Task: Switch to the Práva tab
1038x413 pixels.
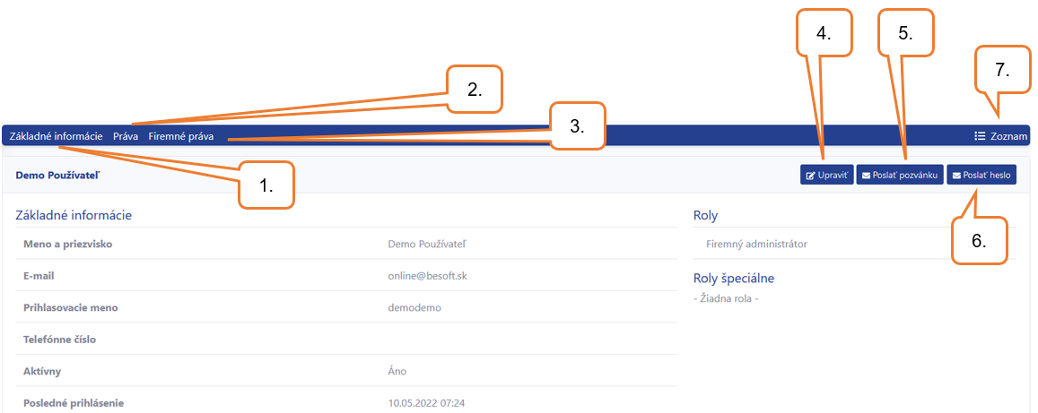Action: tap(126, 137)
